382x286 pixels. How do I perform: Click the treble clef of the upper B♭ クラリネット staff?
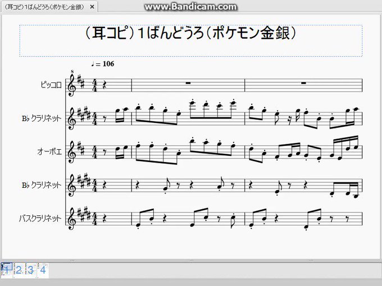(x=72, y=118)
